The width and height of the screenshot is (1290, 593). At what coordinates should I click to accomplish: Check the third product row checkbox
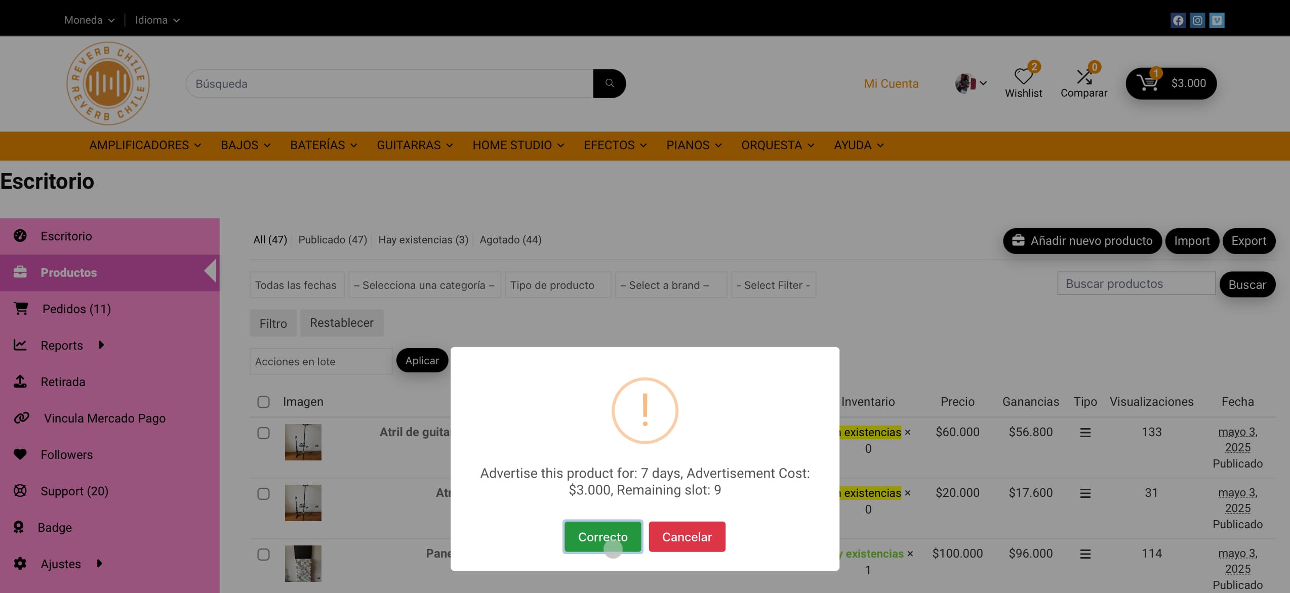point(263,555)
